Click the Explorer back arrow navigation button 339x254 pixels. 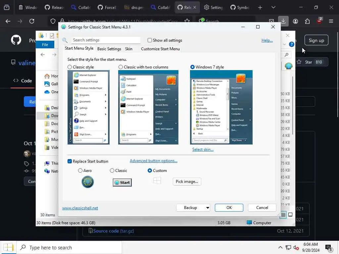pyautogui.click(x=43, y=55)
